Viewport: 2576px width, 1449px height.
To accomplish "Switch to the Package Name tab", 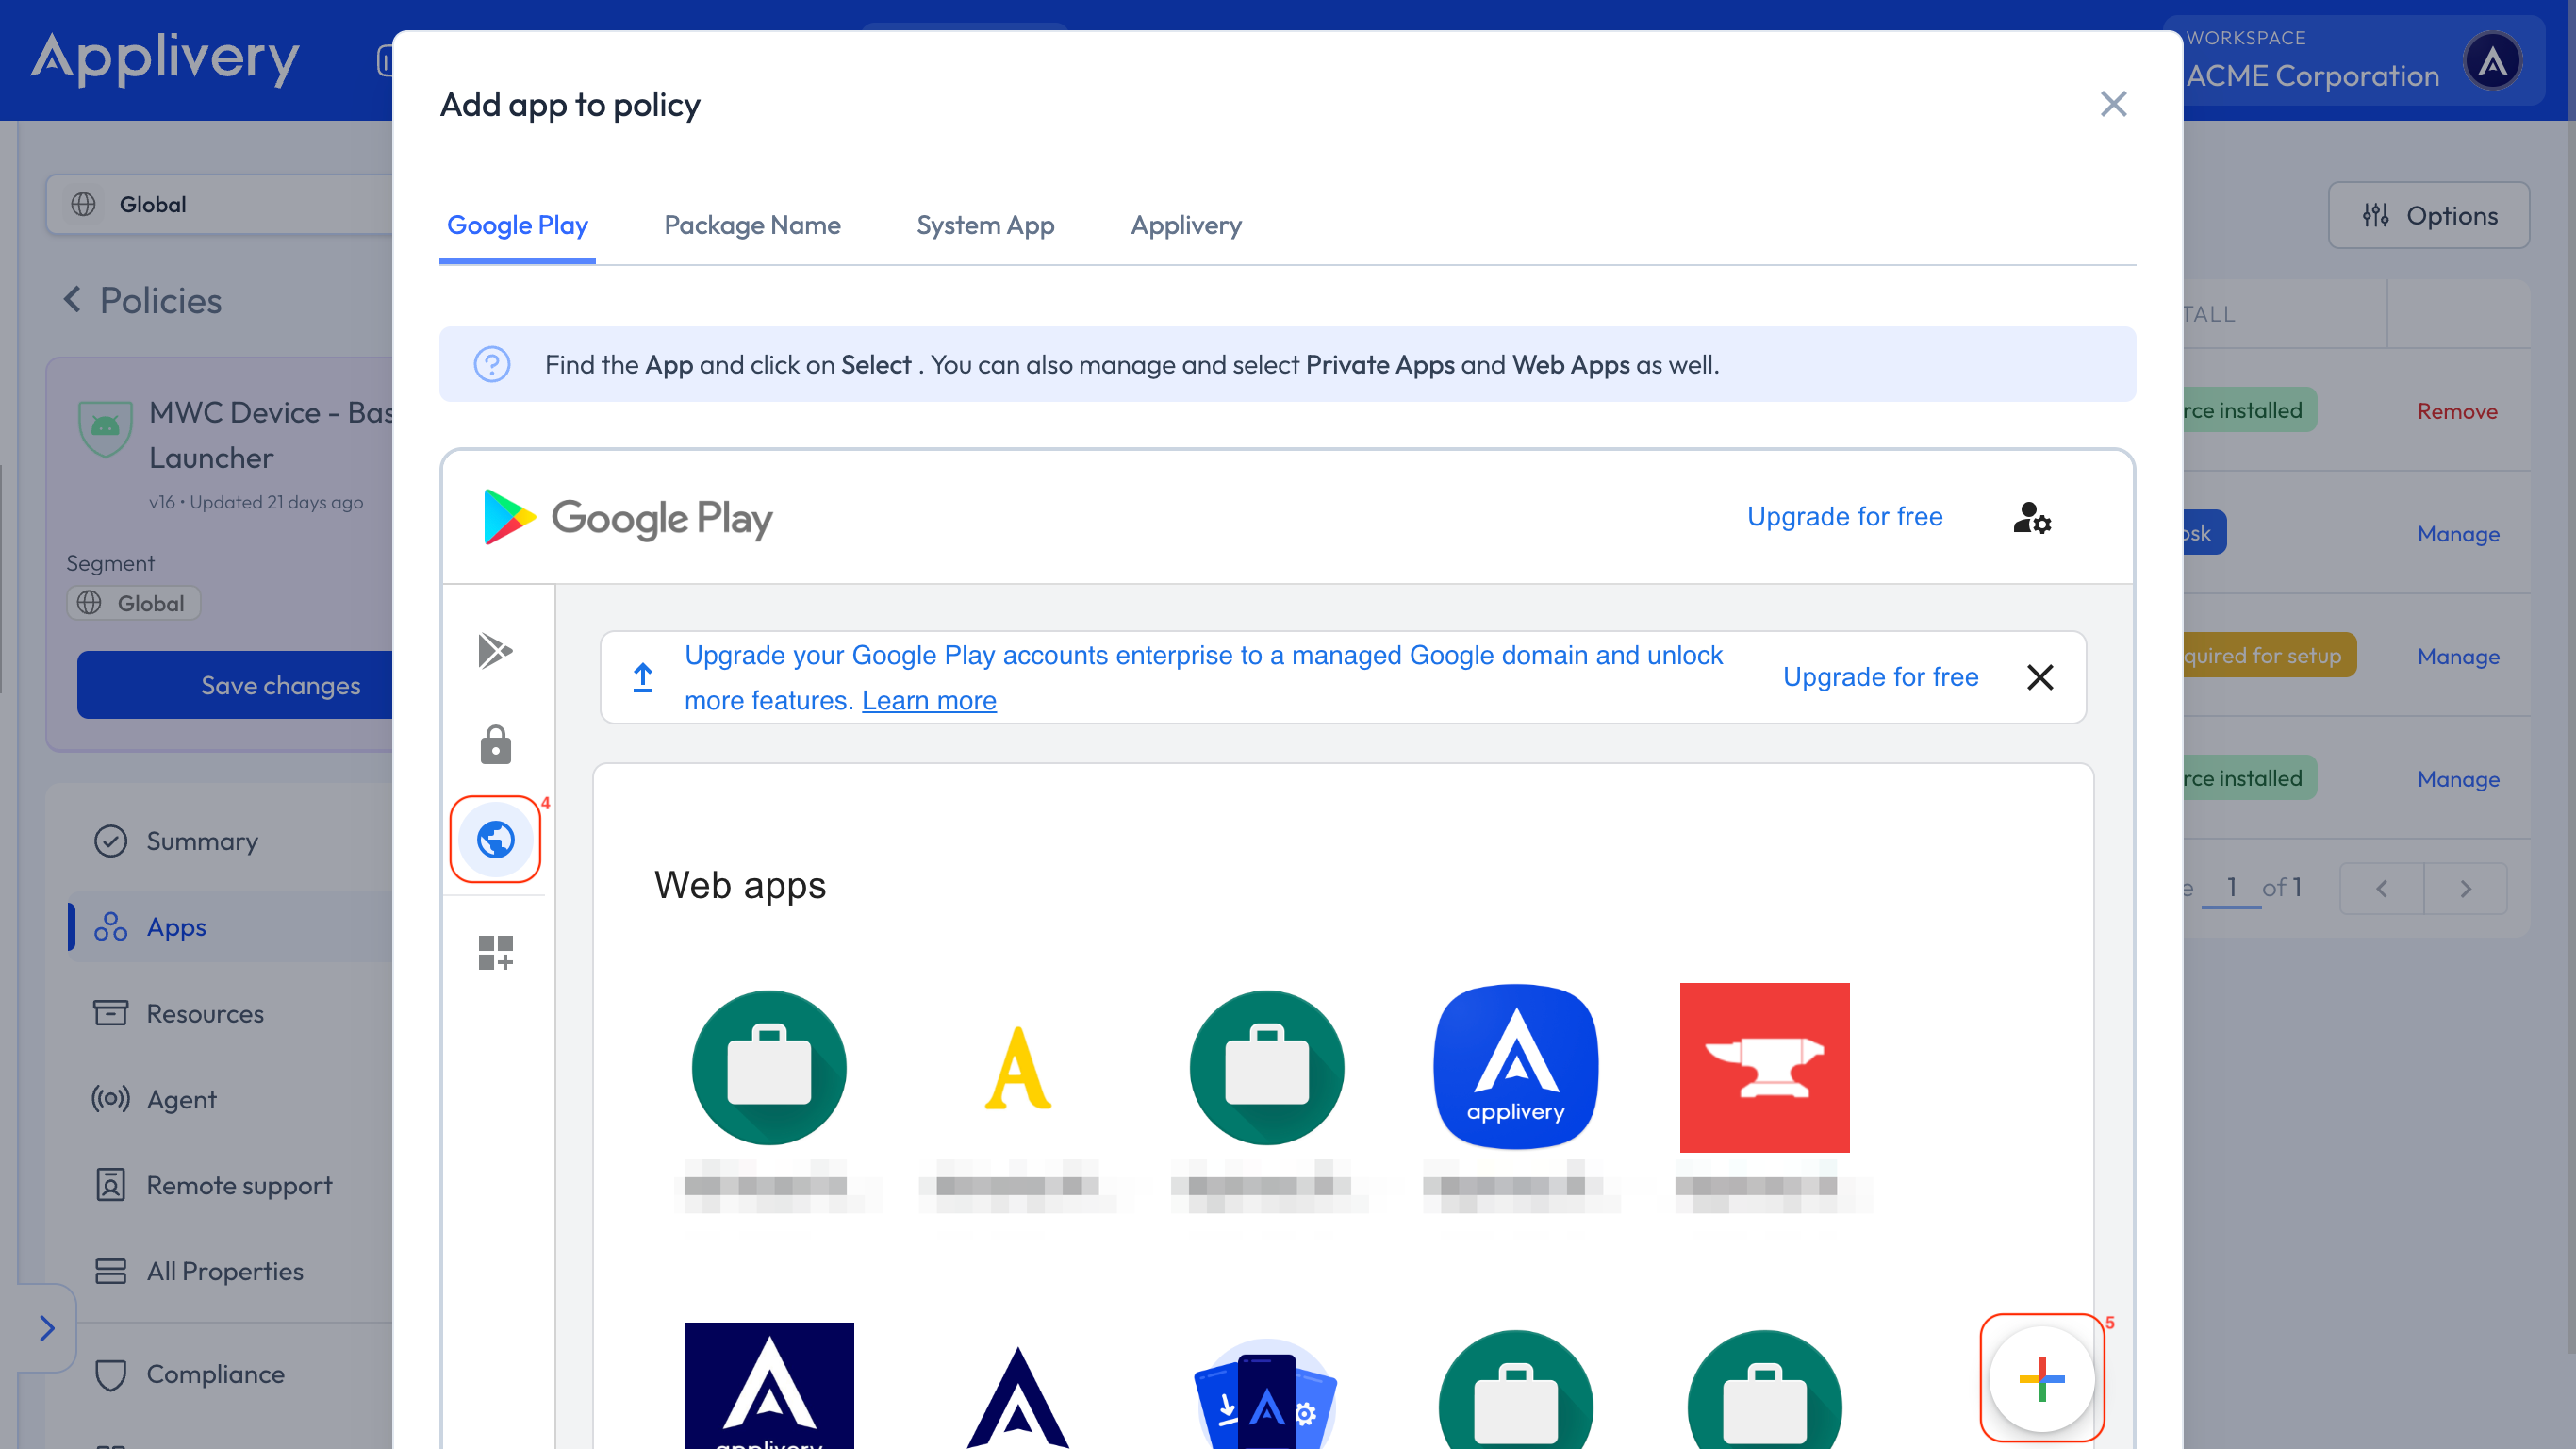I will tap(752, 225).
